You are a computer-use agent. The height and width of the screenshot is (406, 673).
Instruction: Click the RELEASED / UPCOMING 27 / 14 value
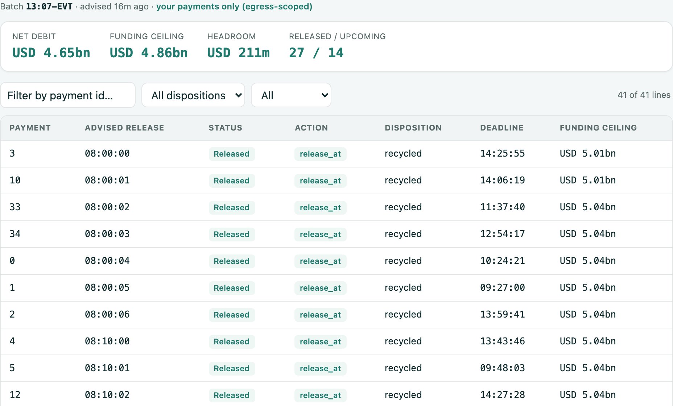tap(316, 53)
